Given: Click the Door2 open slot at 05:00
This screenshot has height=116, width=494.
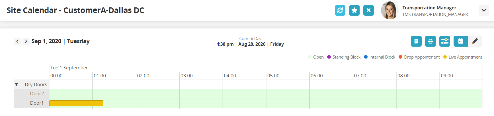Looking at the screenshot, I should [x=288, y=94].
